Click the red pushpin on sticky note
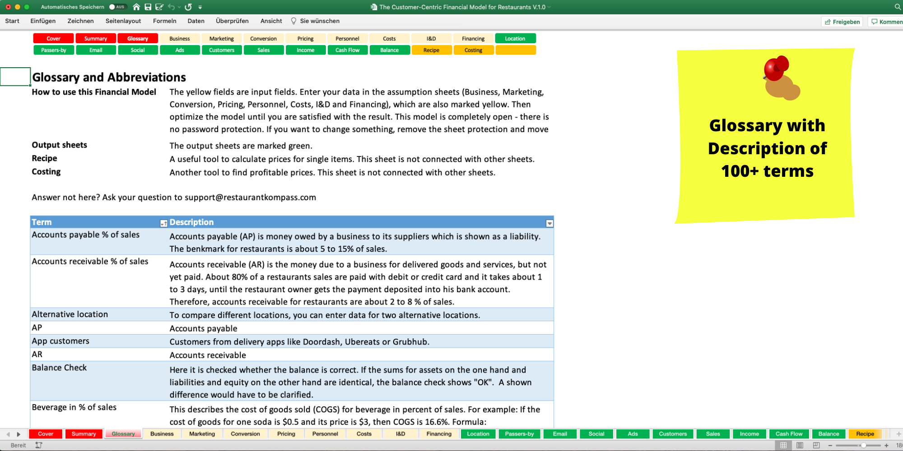 [776, 69]
